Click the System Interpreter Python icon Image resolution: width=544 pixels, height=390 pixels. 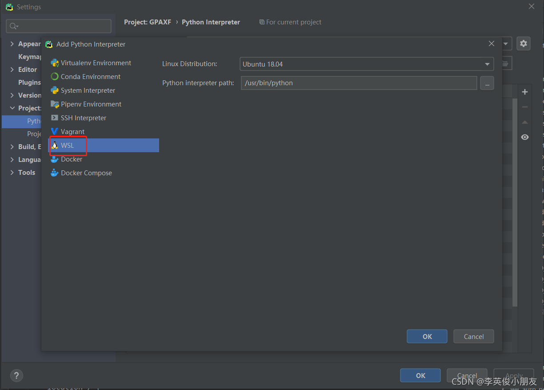[x=55, y=91]
